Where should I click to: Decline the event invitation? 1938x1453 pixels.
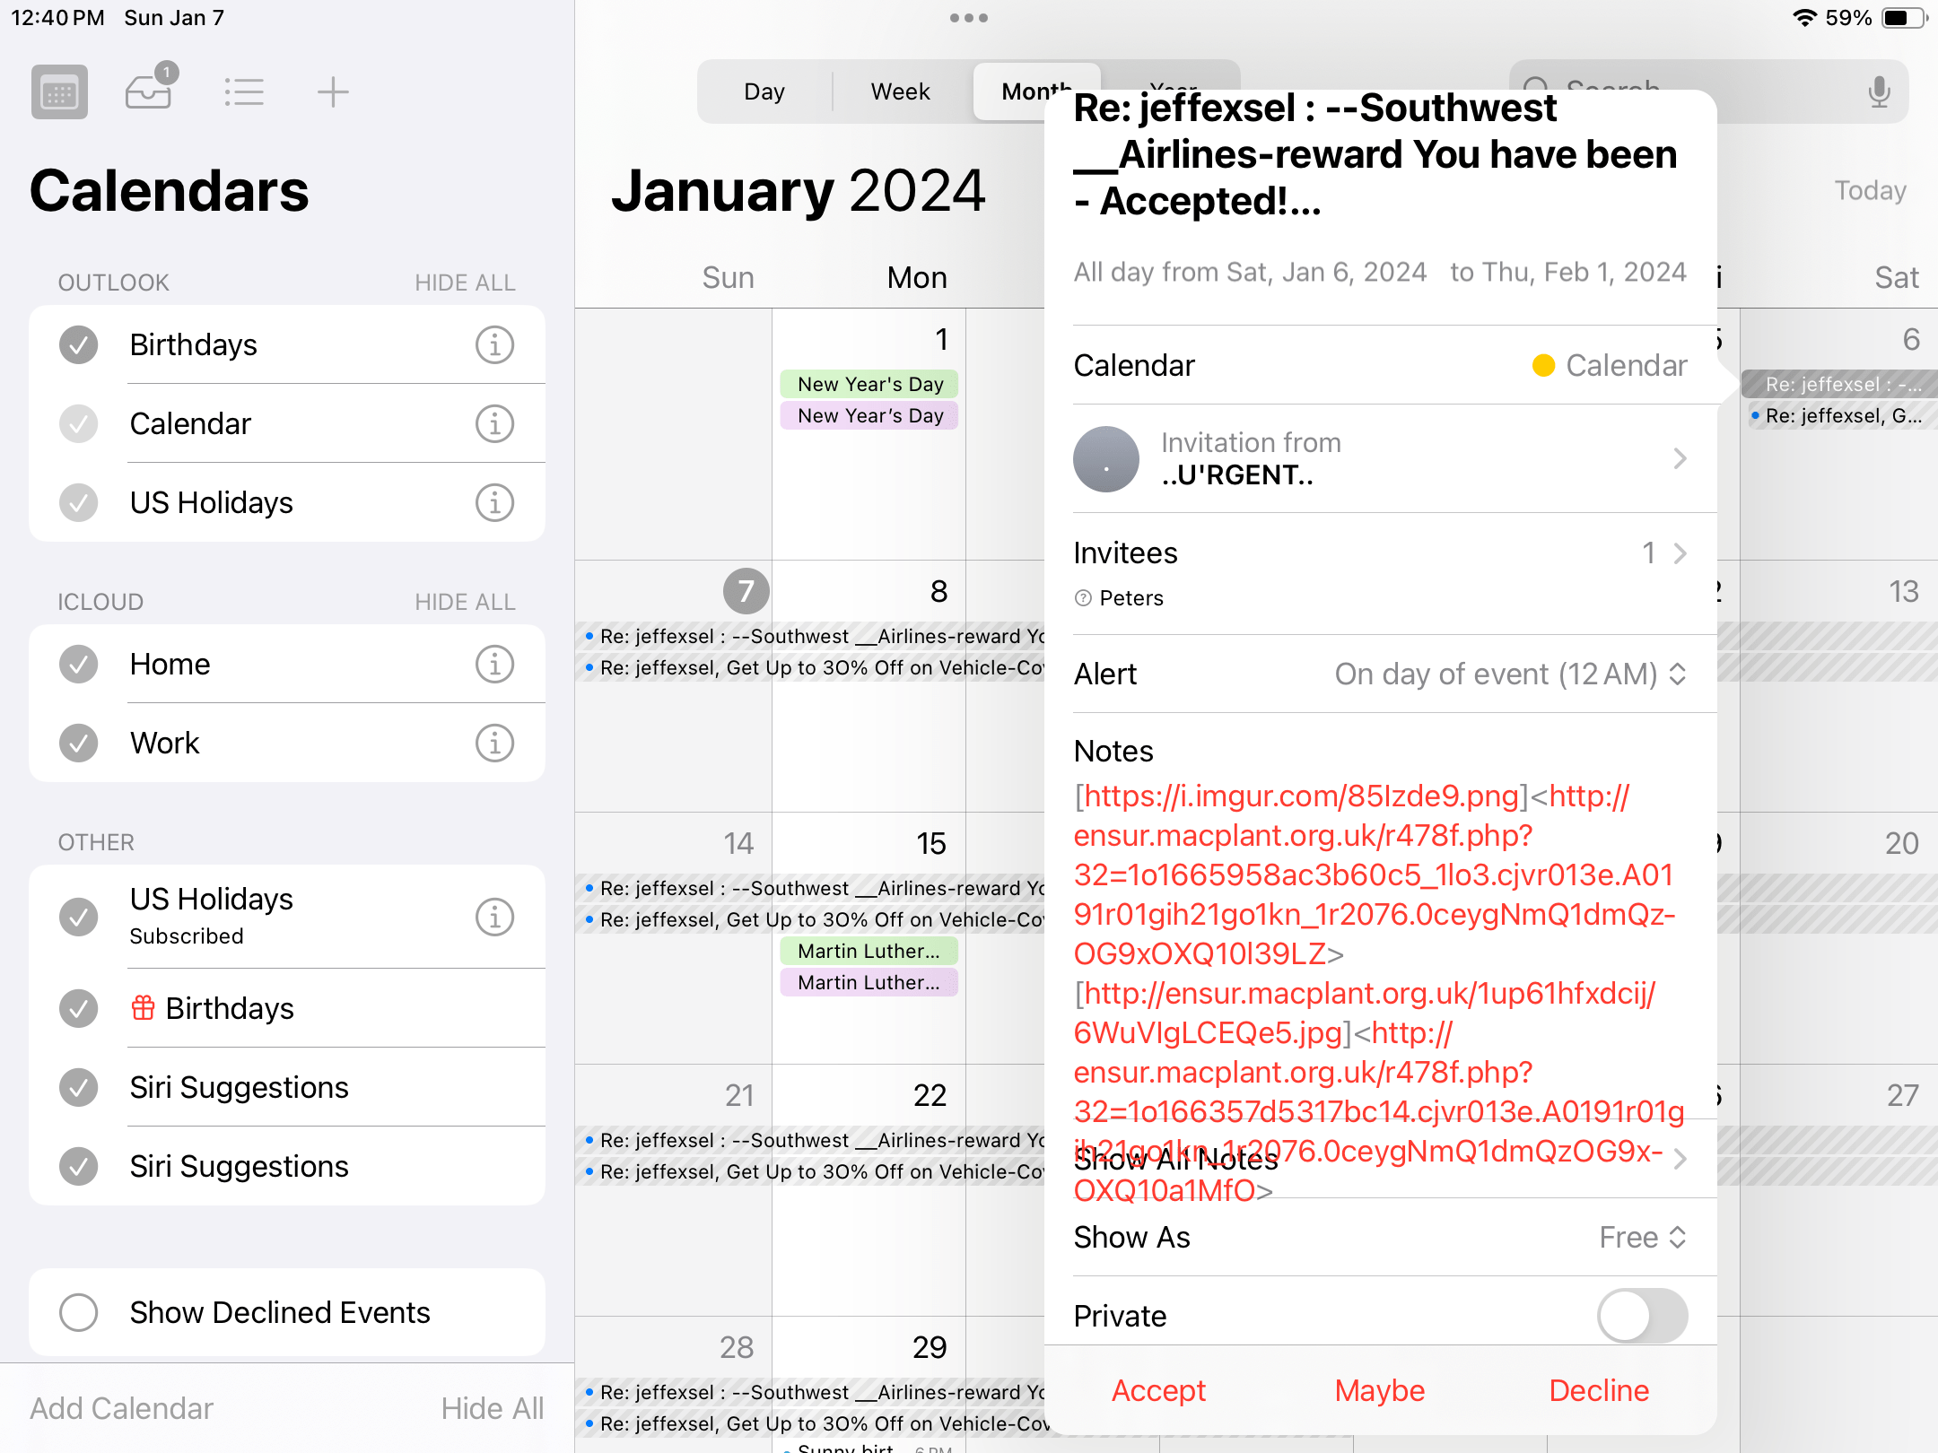tap(1599, 1391)
